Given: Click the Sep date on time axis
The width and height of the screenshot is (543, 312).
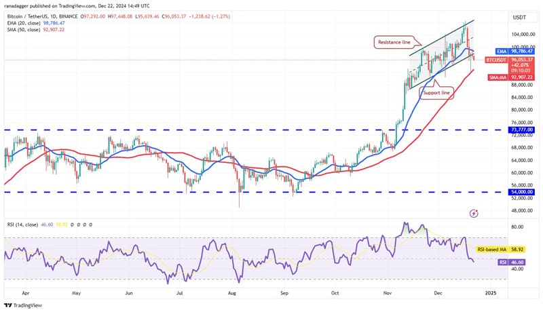Looking at the screenshot, I should [x=284, y=293].
